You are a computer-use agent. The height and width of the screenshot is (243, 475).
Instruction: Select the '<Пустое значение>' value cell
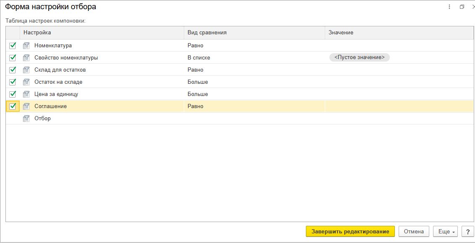(x=360, y=58)
